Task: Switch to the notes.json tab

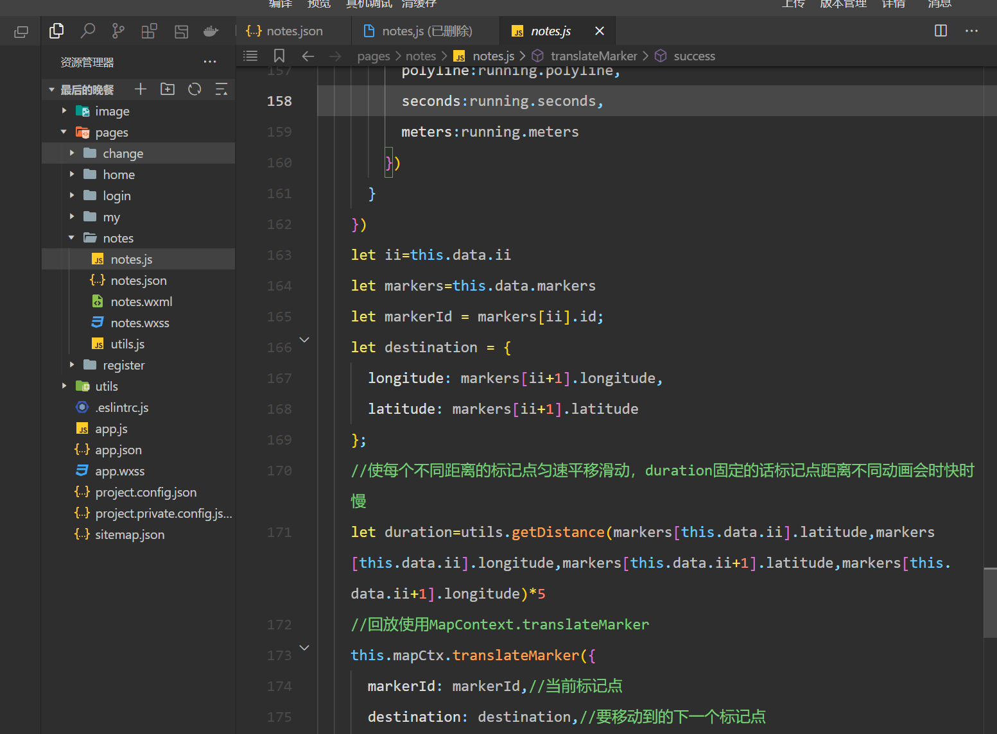Action: click(294, 31)
